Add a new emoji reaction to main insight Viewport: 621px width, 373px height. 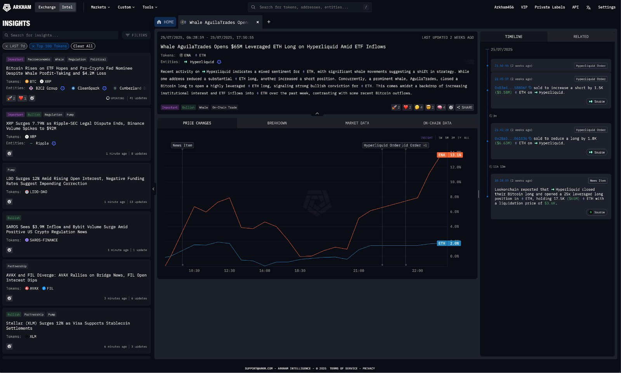[x=451, y=108]
